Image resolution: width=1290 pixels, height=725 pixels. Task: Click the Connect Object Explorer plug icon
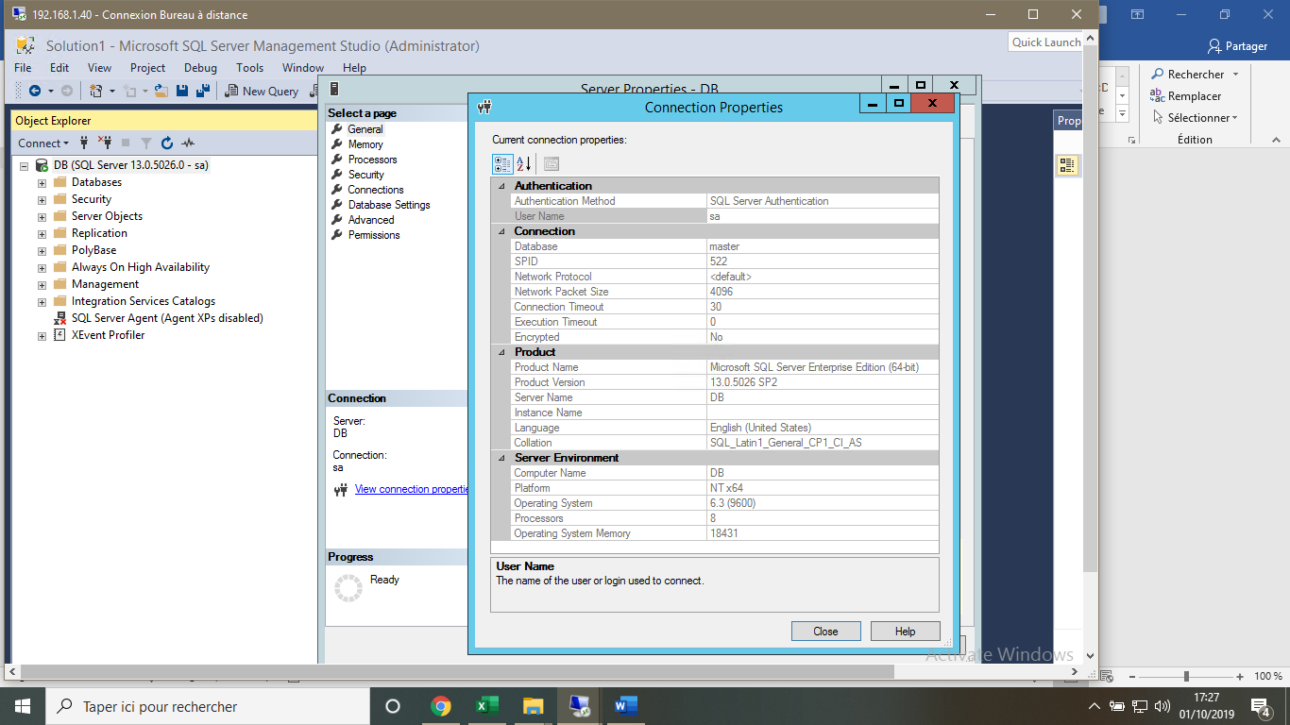coord(84,143)
